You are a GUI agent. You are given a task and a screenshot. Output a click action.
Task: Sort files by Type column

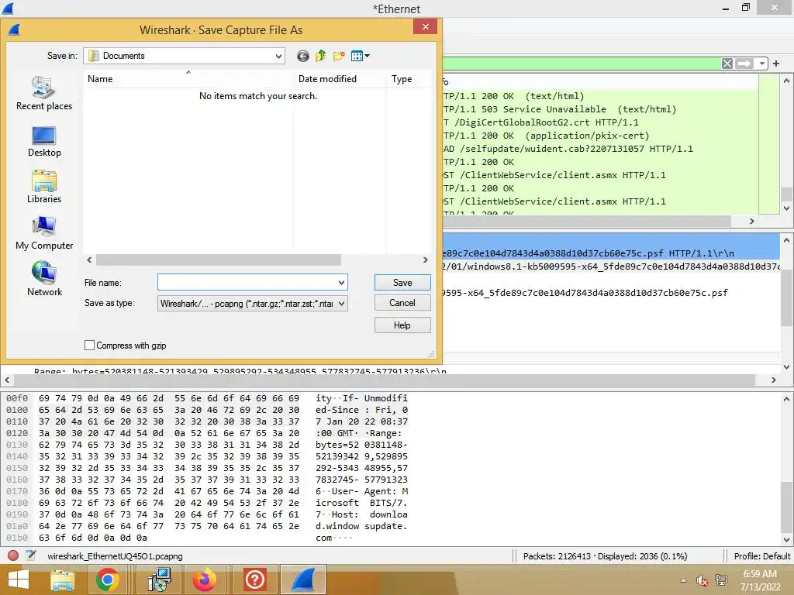[409, 79]
